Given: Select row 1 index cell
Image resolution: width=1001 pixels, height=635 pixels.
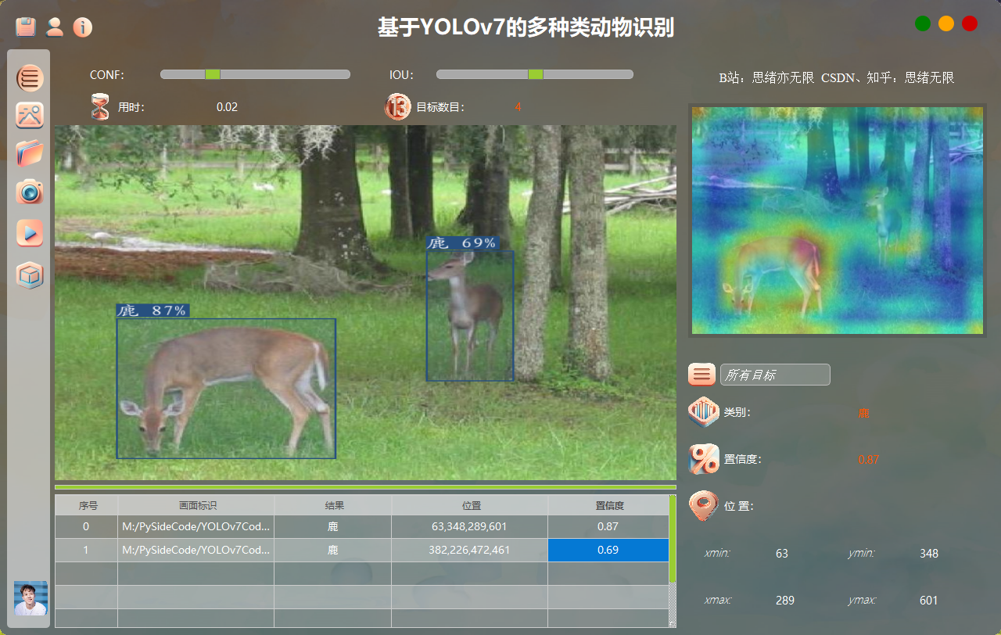Looking at the screenshot, I should pyautogui.click(x=86, y=550).
